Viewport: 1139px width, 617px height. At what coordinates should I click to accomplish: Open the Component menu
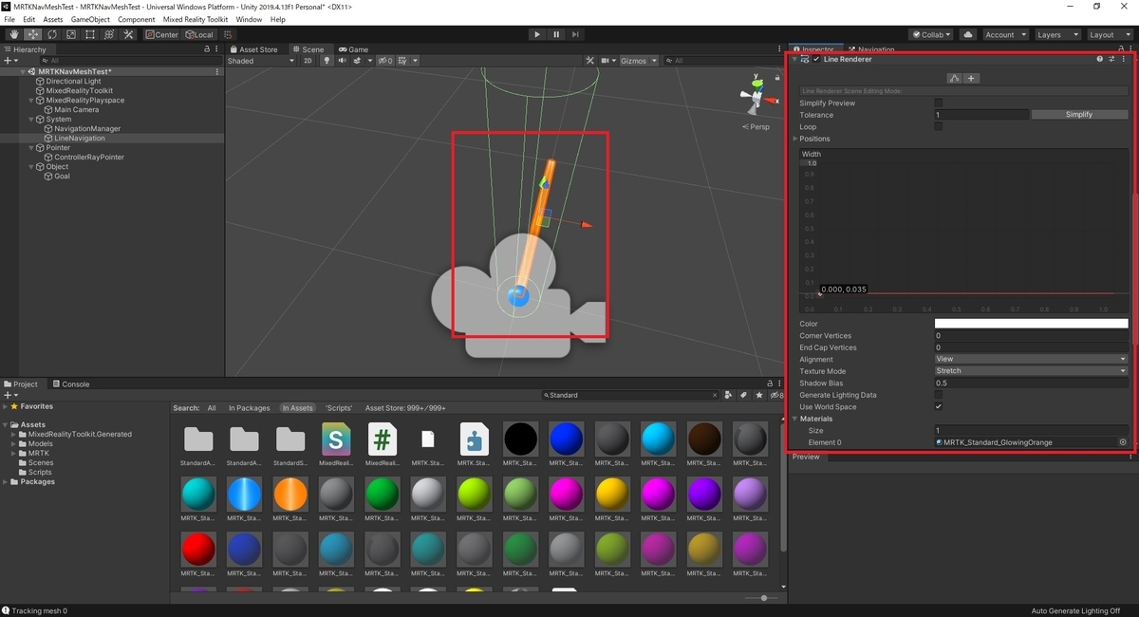coord(137,19)
